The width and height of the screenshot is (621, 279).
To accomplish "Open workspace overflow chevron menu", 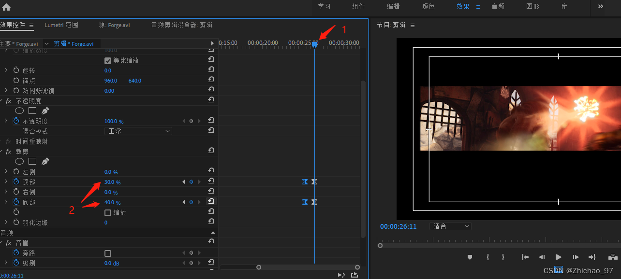I will [601, 7].
